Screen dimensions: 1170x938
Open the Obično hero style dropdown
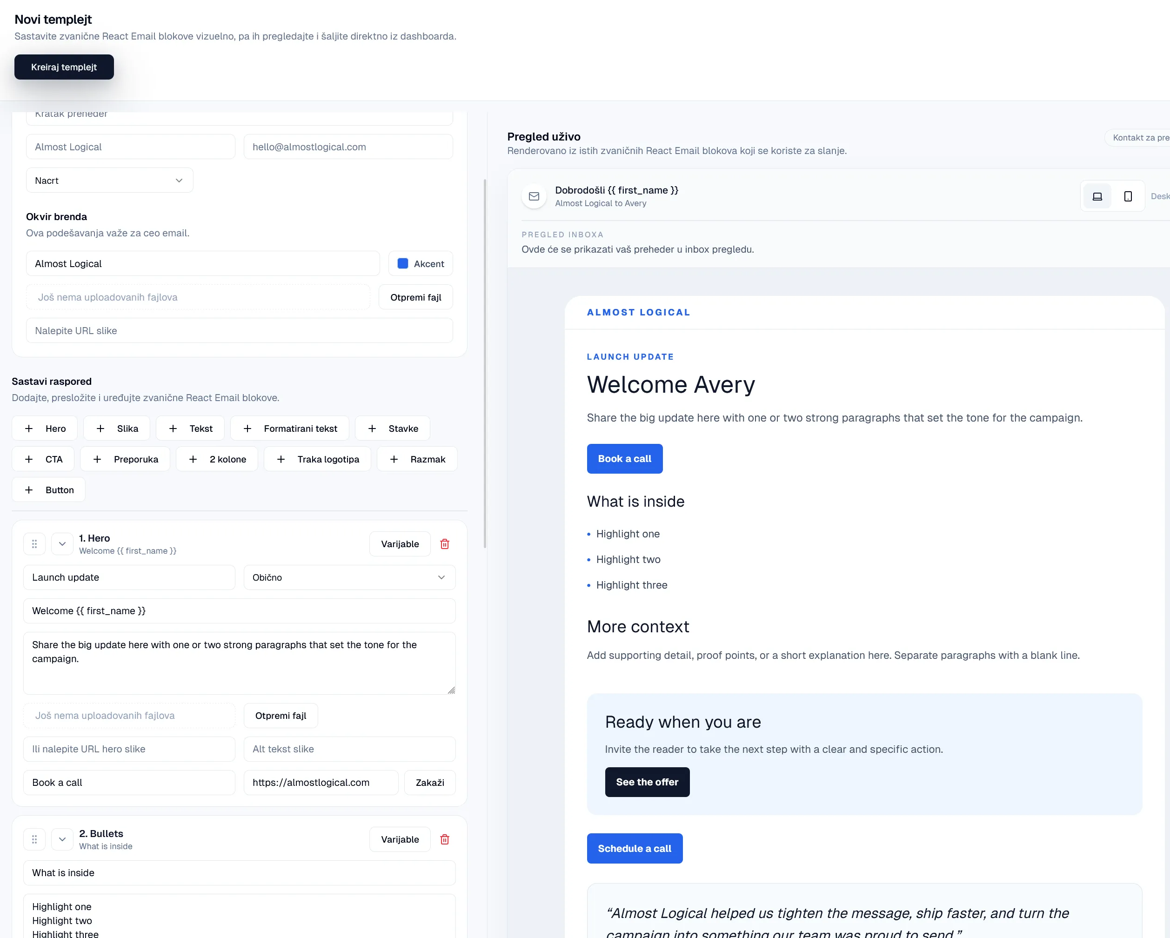click(x=349, y=577)
